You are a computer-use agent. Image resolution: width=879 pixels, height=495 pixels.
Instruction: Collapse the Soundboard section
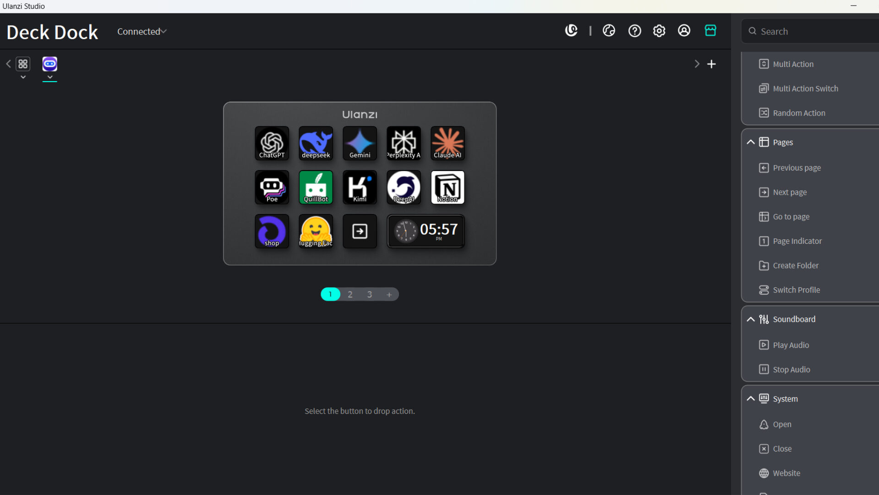coord(750,319)
